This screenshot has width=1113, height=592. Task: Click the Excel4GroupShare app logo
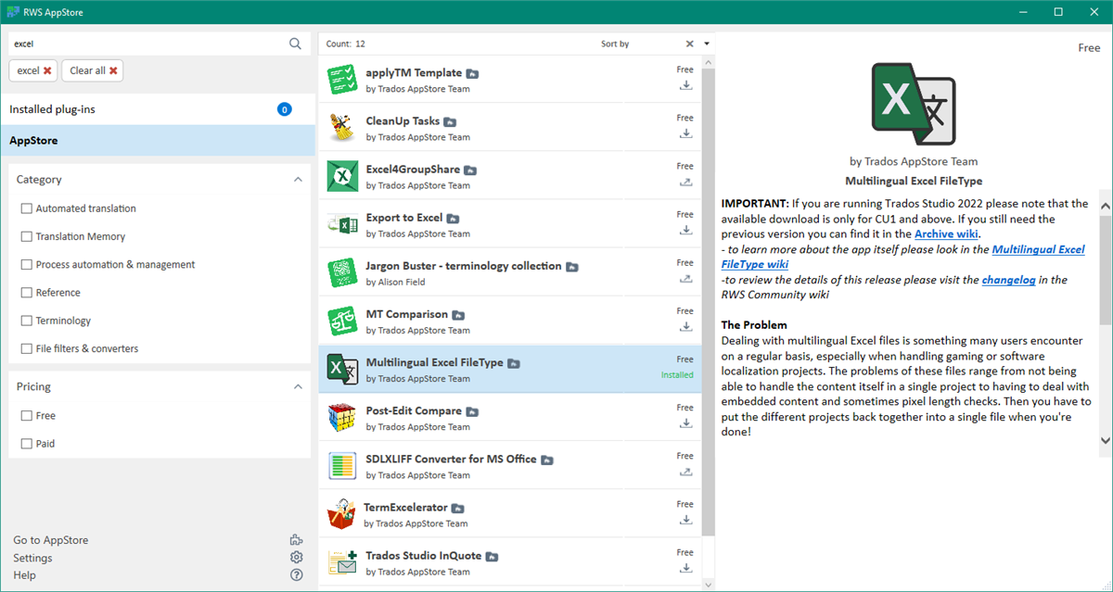(343, 176)
